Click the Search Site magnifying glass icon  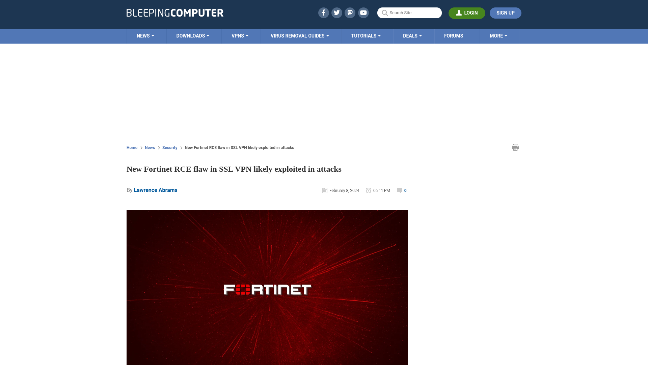click(384, 13)
